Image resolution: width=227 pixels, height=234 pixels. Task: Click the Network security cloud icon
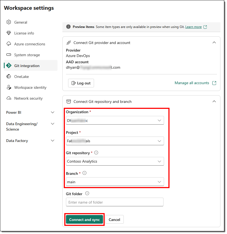click(x=9, y=98)
